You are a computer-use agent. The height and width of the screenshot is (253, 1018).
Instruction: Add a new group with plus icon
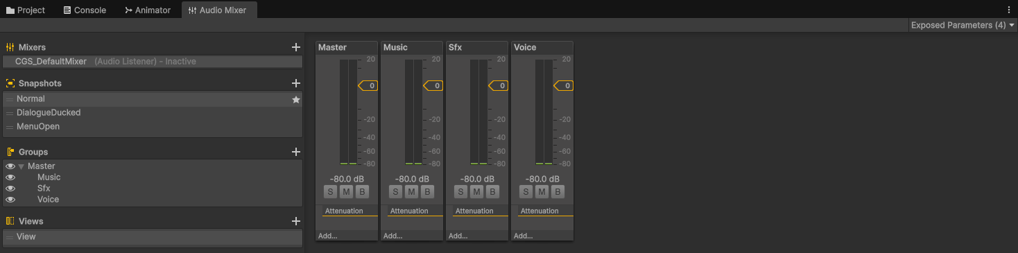[296, 152]
